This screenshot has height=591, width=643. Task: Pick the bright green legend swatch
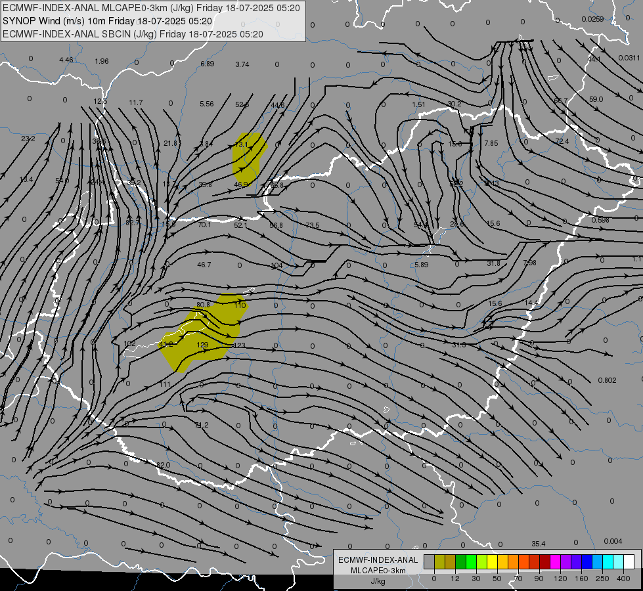[x=472, y=561]
